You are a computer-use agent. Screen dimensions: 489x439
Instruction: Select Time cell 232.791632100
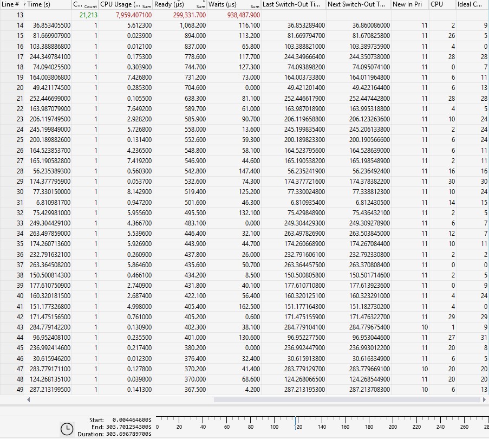click(x=50, y=255)
